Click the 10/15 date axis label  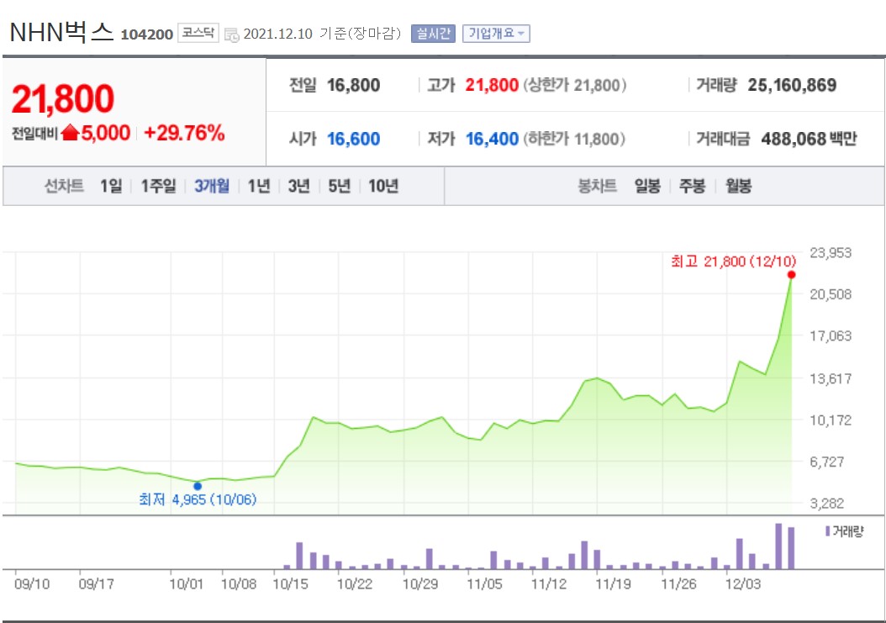[291, 584]
